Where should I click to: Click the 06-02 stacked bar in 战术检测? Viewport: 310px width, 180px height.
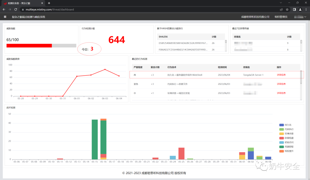click(x=251, y=154)
